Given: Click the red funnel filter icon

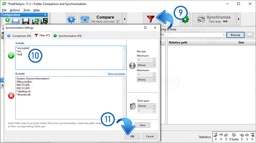Looking at the screenshot, I should [x=151, y=19].
